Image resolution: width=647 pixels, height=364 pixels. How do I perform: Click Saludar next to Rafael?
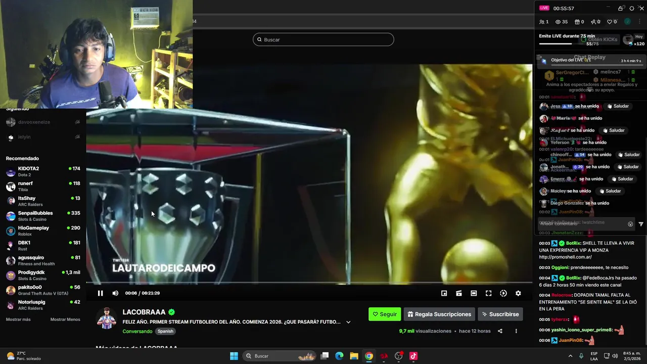coord(613,130)
